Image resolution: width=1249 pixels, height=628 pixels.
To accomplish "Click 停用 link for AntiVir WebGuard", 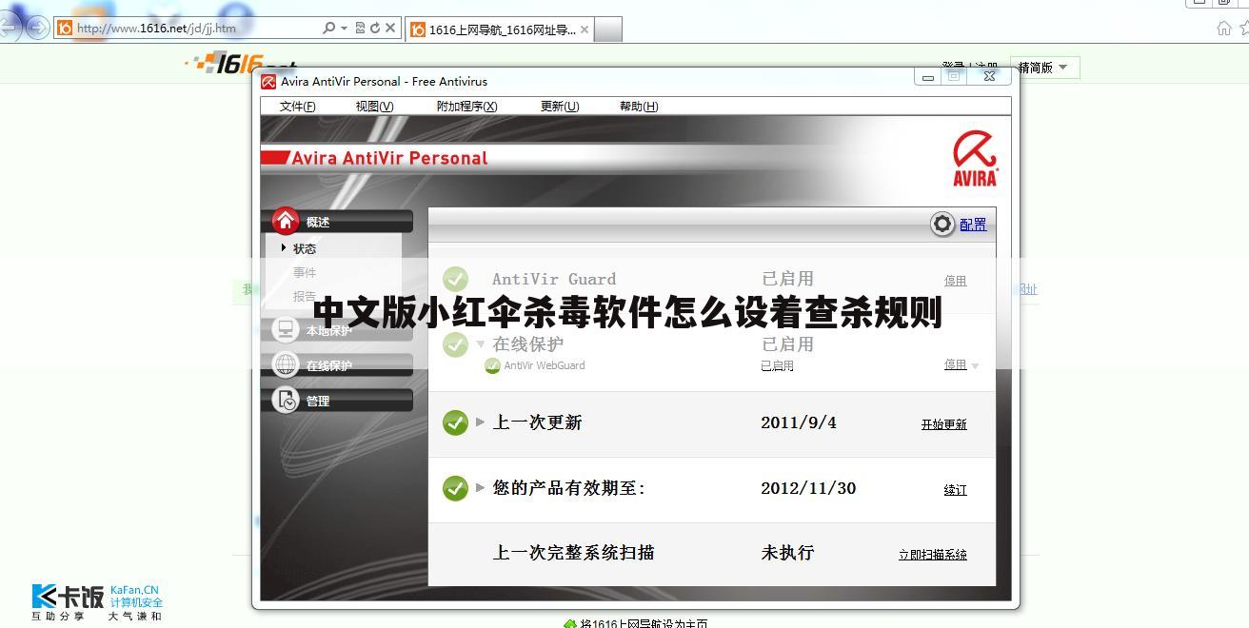I will tap(955, 364).
